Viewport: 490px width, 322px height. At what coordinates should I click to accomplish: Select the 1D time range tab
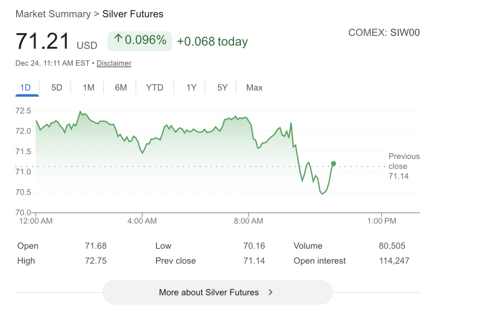coord(25,88)
